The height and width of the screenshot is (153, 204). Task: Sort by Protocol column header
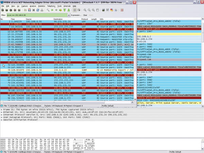pos(86,19)
